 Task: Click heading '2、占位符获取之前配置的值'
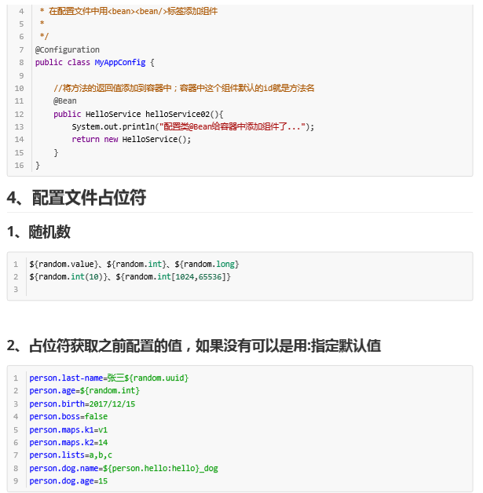pos(194,346)
